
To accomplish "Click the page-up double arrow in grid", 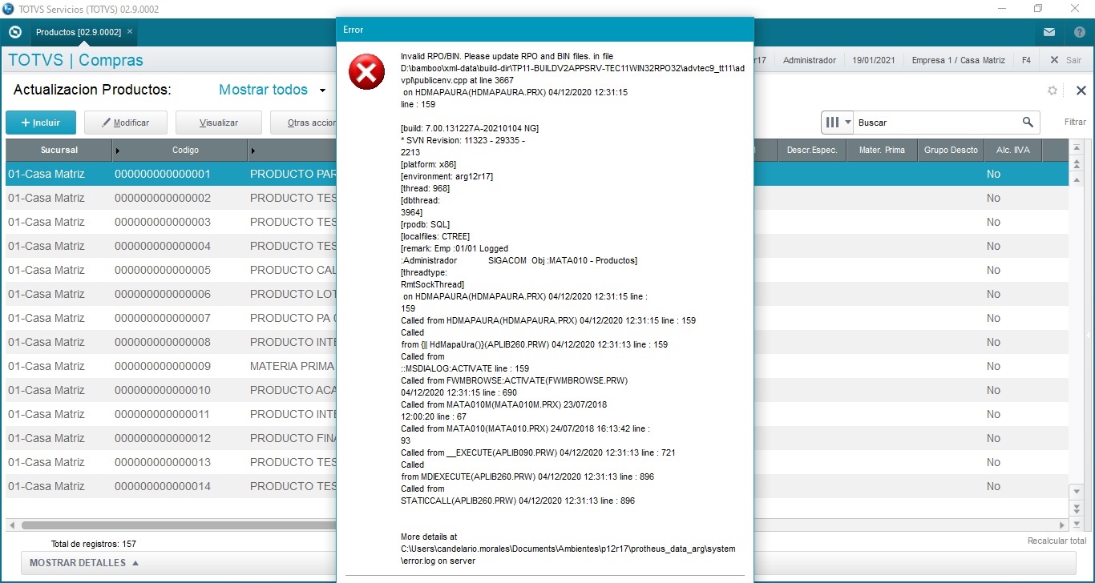I will pos(1077,164).
